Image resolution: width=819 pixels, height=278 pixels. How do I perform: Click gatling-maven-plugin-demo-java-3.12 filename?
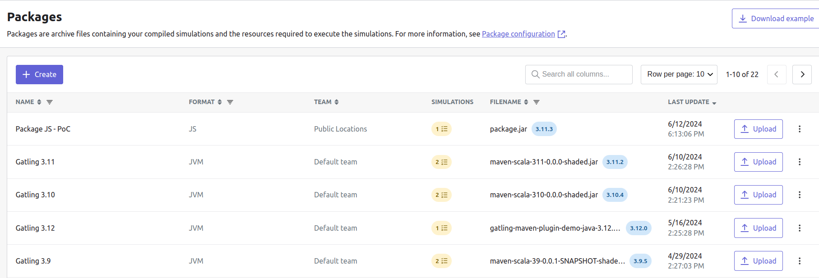555,228
